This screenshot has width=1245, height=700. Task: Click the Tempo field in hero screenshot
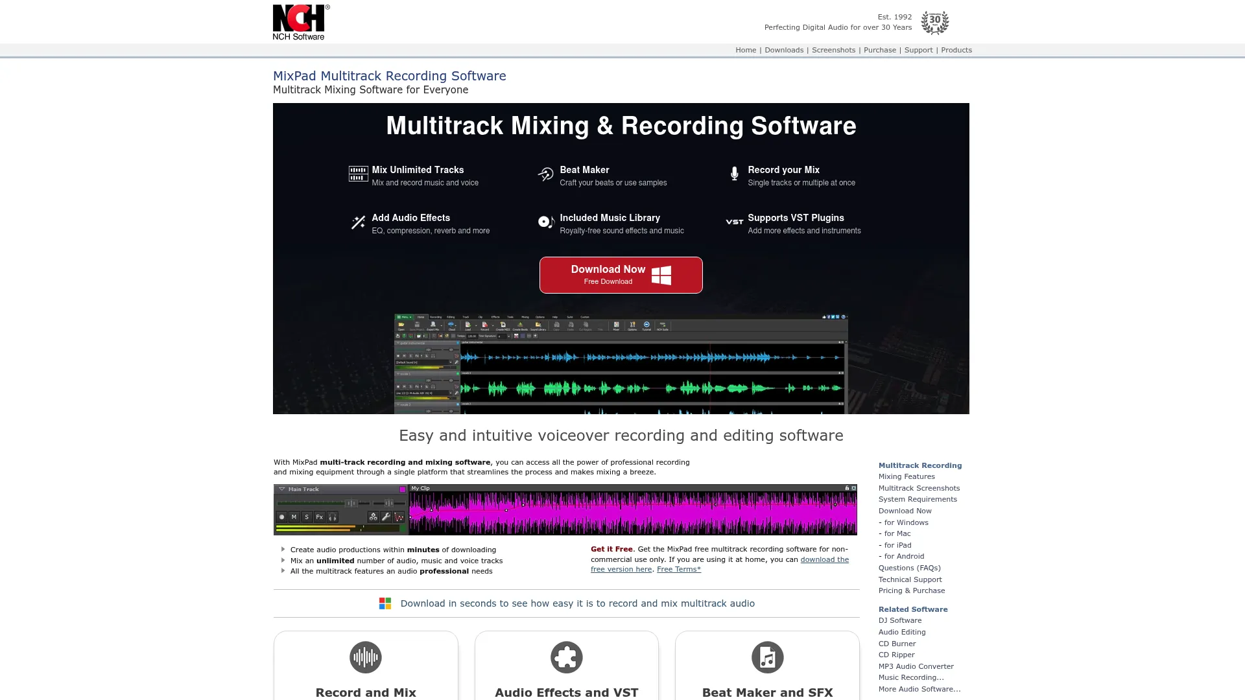(472, 336)
